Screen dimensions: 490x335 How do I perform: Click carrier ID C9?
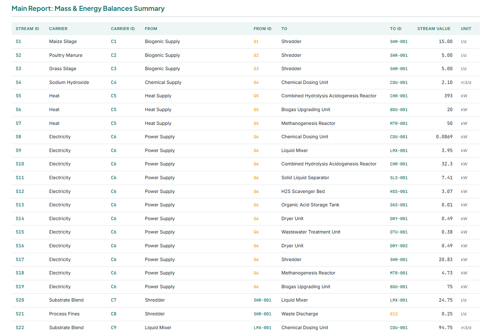(x=114, y=327)
